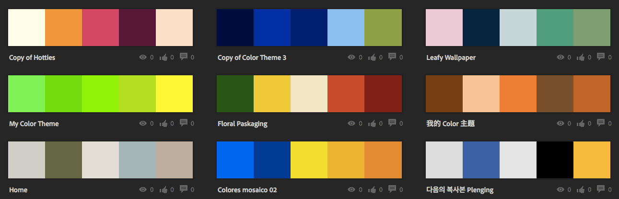Screen dimensions: 619x199
Task: Click the comment icon for Floral Paskaging
Action: (392, 123)
